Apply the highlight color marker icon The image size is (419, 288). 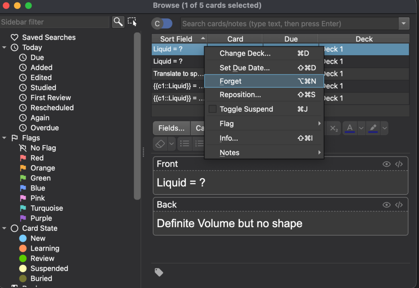[x=373, y=128]
